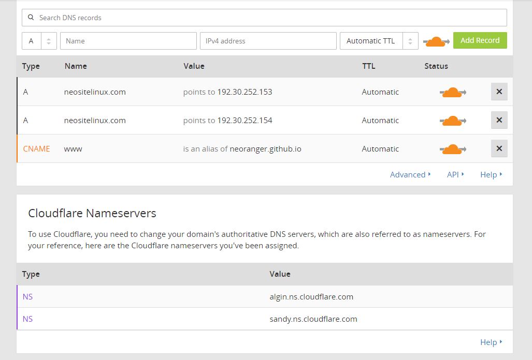Expand the Advanced options link
Screen dimensions: 532x360
(410, 175)
